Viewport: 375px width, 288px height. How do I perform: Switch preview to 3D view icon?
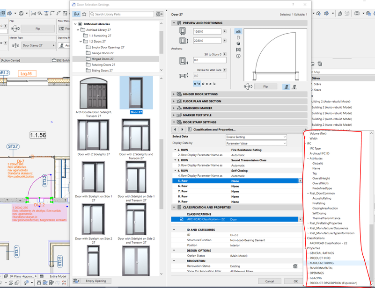point(238,43)
